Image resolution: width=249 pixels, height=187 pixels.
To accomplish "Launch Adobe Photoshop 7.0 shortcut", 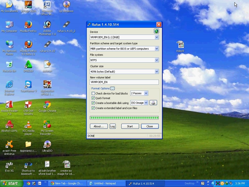I will tap(47, 28).
